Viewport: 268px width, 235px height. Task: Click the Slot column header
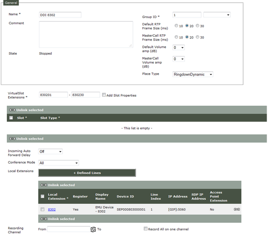click(x=22, y=118)
